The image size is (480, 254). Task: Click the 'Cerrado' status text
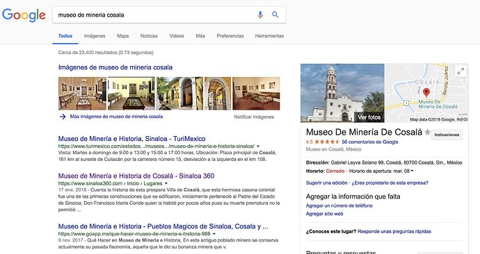335,171
